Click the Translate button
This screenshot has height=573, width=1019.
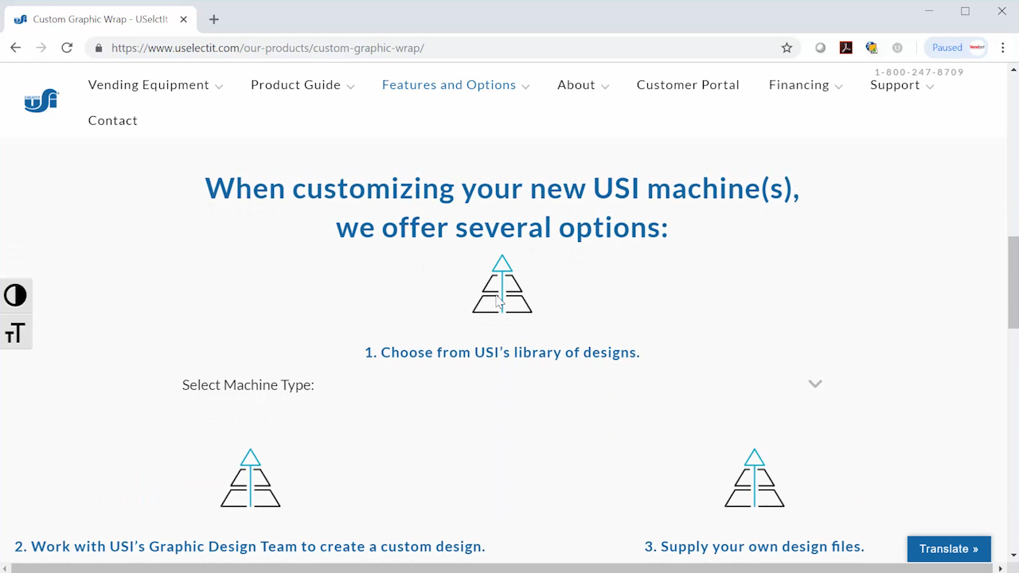(948, 548)
